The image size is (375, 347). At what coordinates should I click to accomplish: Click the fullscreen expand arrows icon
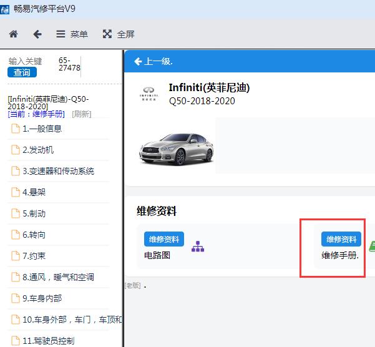click(107, 34)
